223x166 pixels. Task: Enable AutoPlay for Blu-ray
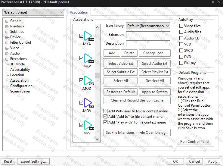tap(181, 63)
